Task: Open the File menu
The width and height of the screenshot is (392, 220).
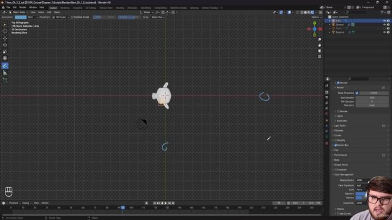Action: coord(8,7)
